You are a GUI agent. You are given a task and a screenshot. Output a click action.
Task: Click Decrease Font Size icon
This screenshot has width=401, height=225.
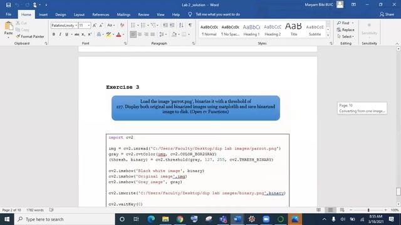click(x=101, y=25)
